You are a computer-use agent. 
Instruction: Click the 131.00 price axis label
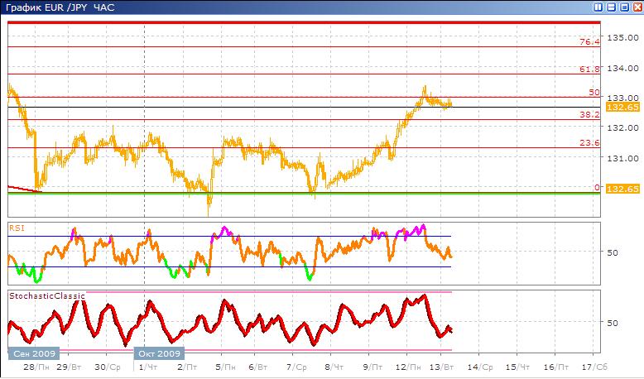pyautogui.click(x=621, y=157)
